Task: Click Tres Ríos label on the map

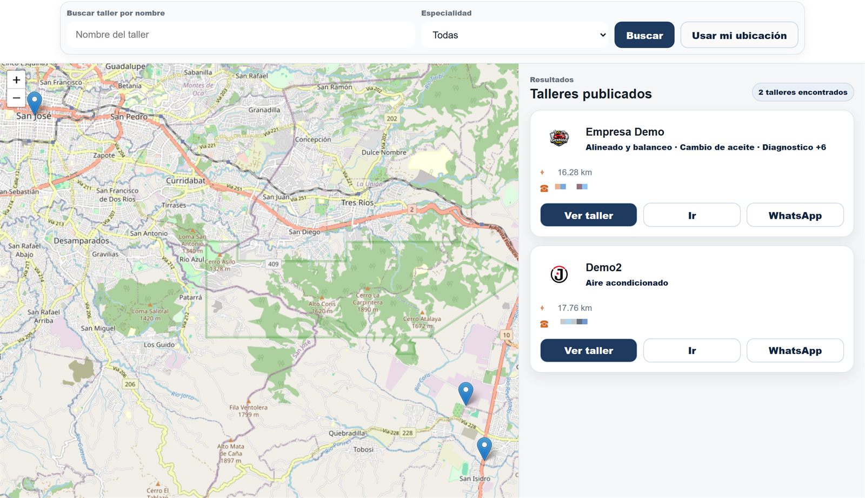Action: (x=357, y=203)
